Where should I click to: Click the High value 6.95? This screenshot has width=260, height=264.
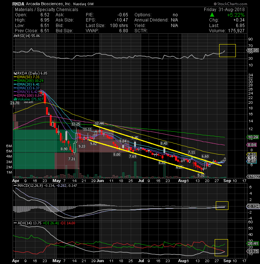click(x=45, y=20)
